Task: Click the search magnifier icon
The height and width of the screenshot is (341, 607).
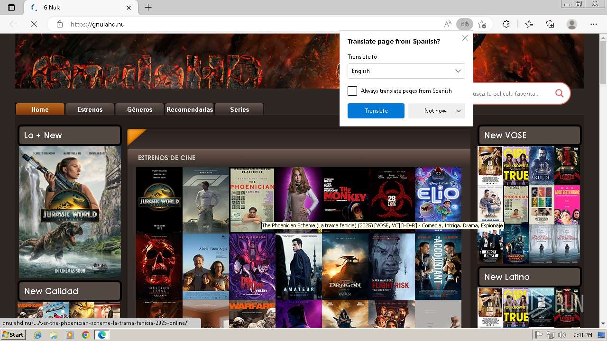Action: click(560, 93)
